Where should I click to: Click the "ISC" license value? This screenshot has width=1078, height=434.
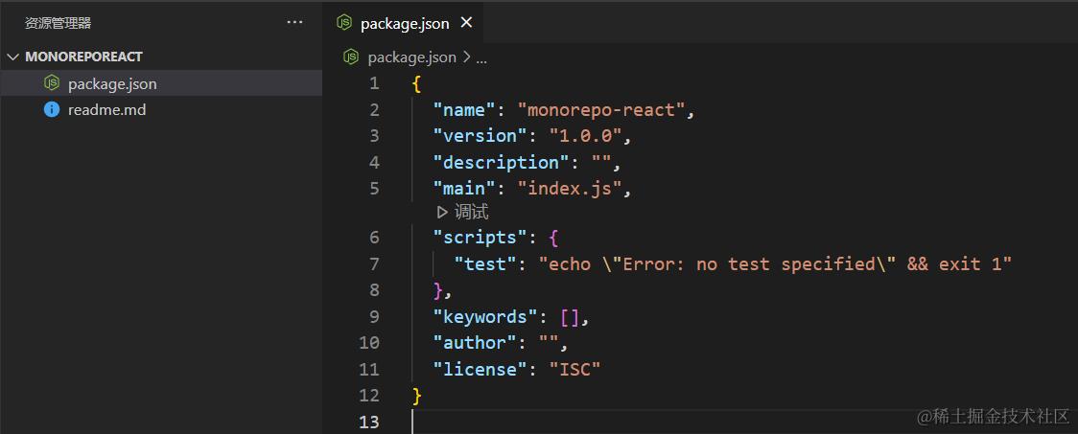point(574,370)
